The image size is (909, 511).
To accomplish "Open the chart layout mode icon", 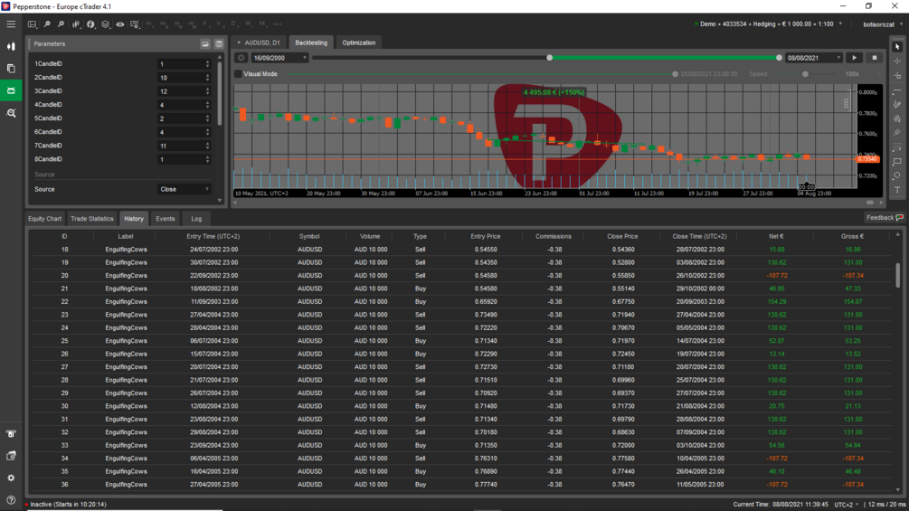I will point(33,24).
